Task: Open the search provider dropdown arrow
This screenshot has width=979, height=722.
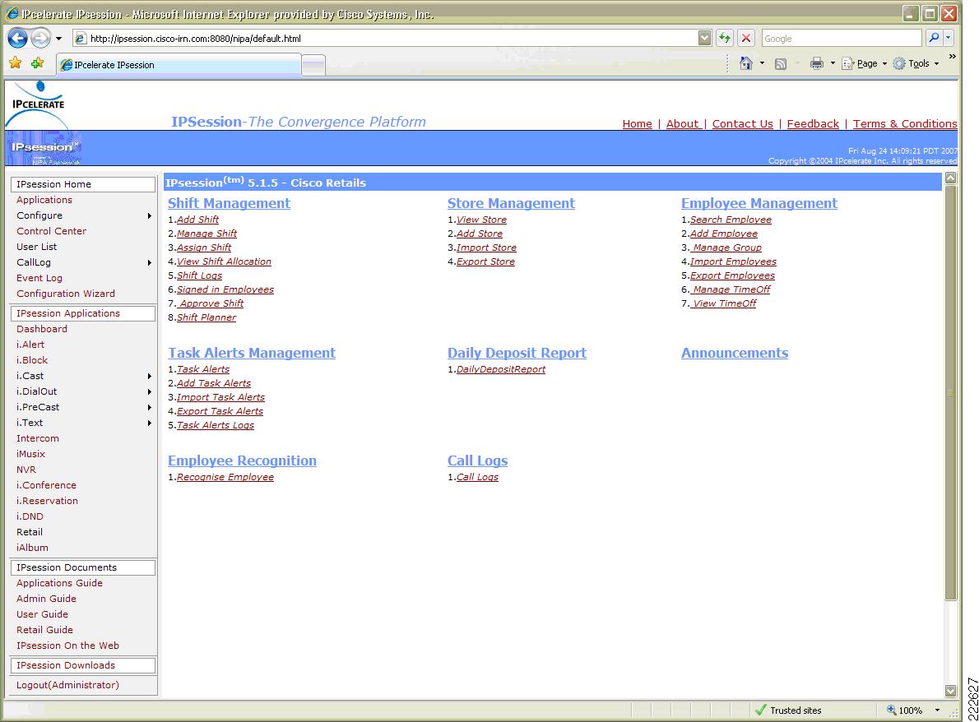Action: click(949, 38)
